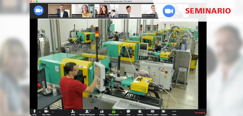Click the green Share Screen icon
Image resolution: width=243 pixels, height=116 pixels.
114,111
